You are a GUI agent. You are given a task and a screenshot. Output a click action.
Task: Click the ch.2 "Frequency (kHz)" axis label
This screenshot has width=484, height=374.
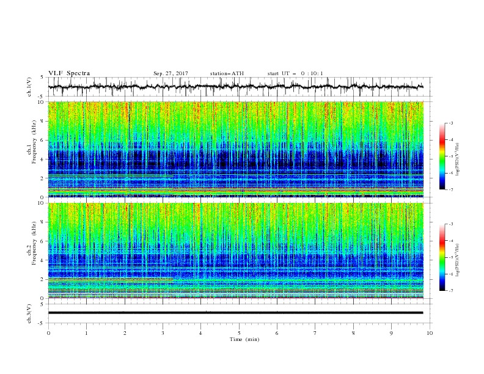coord(34,243)
